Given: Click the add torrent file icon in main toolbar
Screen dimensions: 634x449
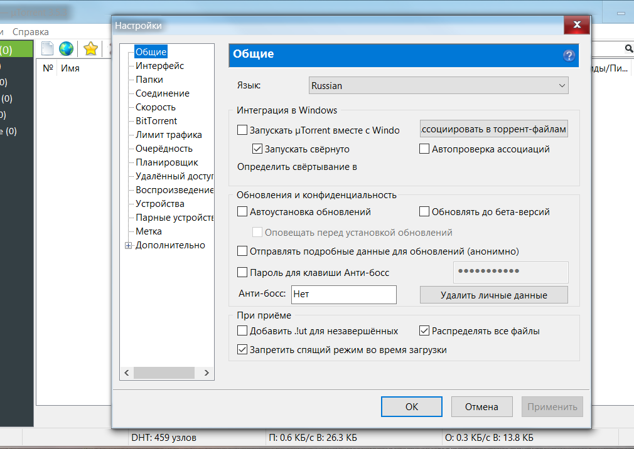Looking at the screenshot, I should pyautogui.click(x=47, y=49).
